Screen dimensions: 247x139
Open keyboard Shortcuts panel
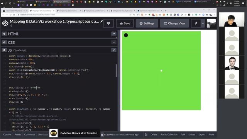pos(43,134)
